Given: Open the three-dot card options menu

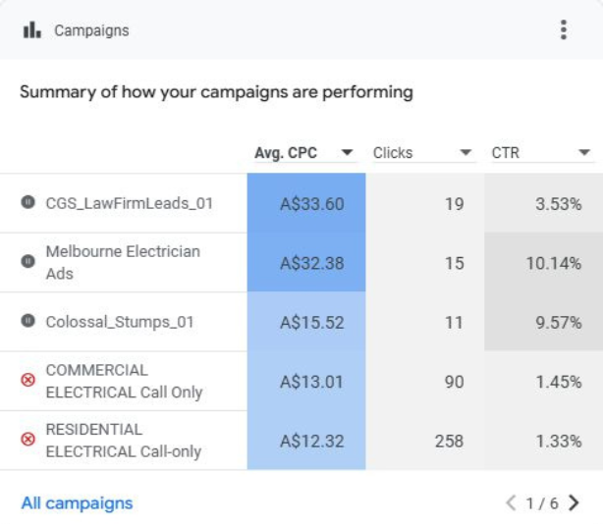Looking at the screenshot, I should (563, 29).
